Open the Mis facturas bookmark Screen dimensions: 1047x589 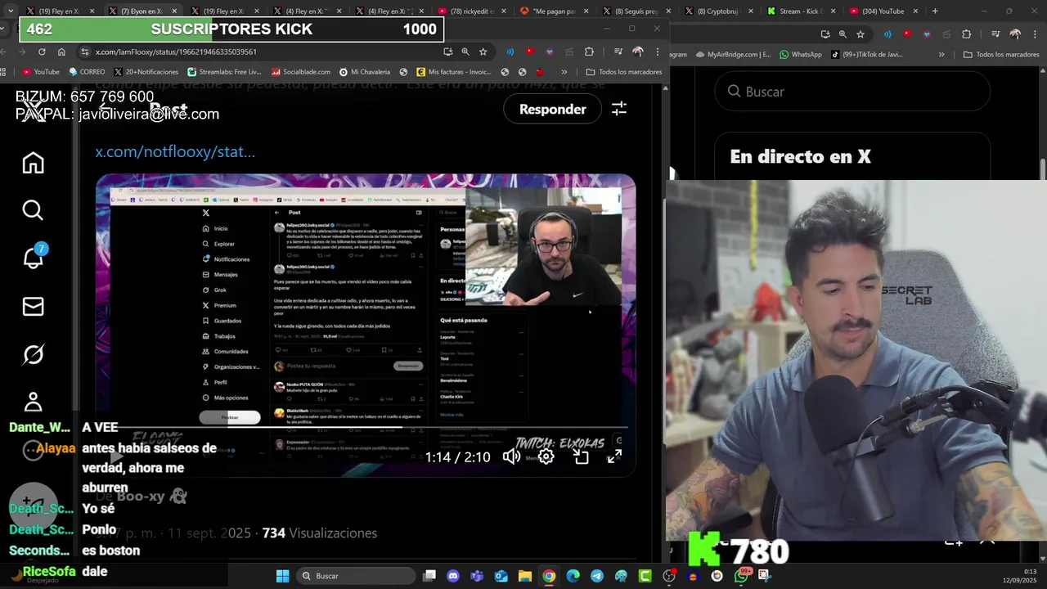(454, 72)
